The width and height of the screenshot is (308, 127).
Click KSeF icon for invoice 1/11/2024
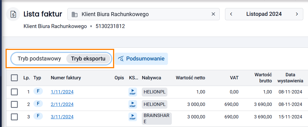click(133, 92)
